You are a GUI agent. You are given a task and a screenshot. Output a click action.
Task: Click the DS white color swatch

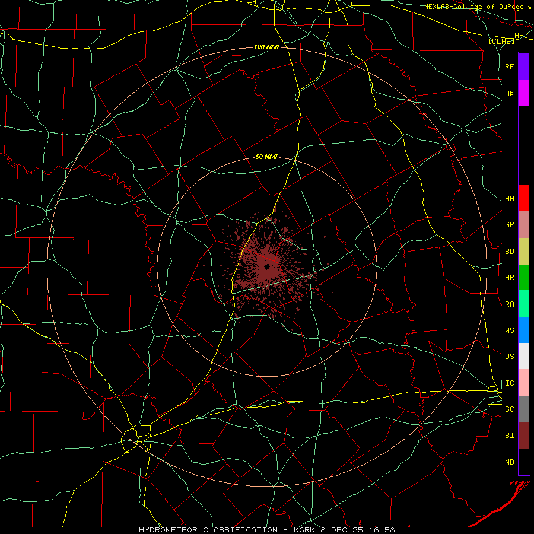point(524,356)
